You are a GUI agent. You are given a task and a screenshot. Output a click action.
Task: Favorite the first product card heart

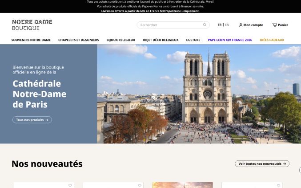[70, 185]
